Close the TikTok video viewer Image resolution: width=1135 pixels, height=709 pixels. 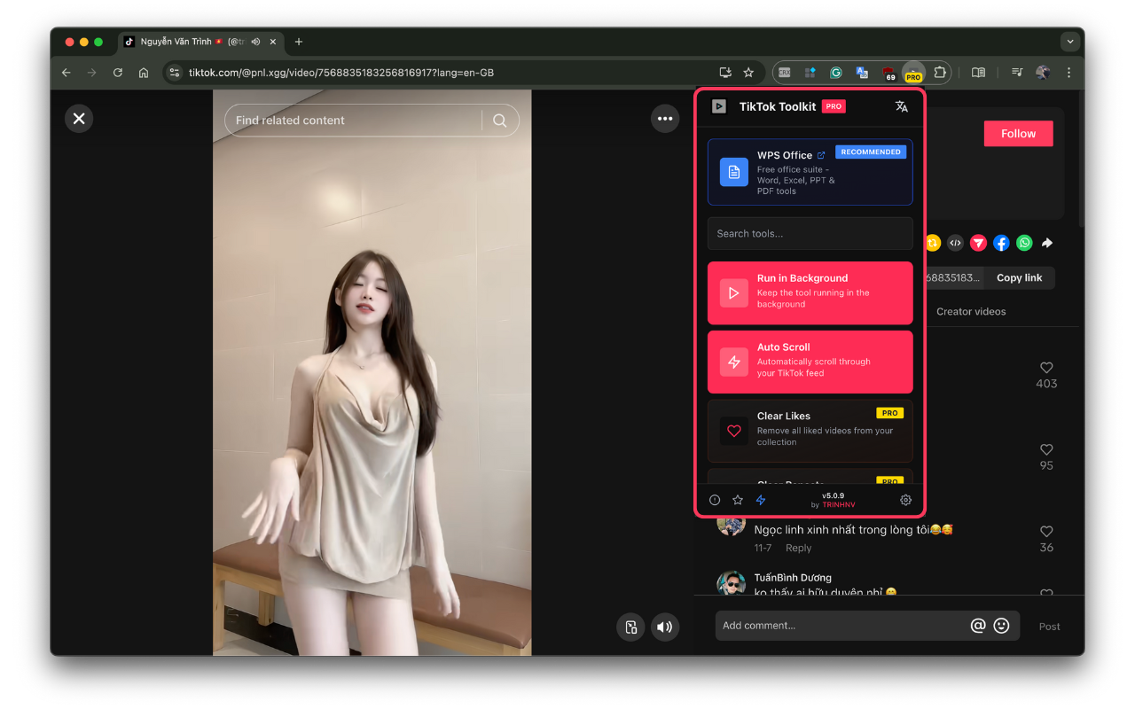[79, 119]
